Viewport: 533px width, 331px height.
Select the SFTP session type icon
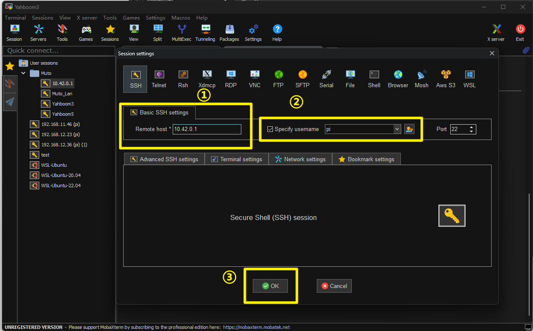[302, 79]
